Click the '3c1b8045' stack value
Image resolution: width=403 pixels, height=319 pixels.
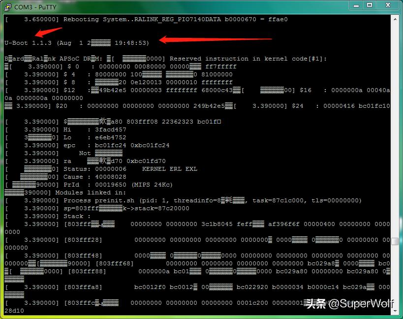tap(217, 224)
